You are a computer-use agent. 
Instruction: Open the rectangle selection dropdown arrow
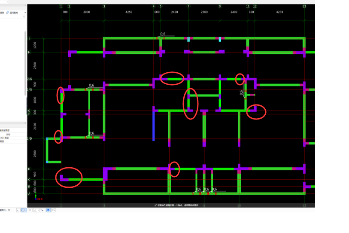(x=26, y=210)
